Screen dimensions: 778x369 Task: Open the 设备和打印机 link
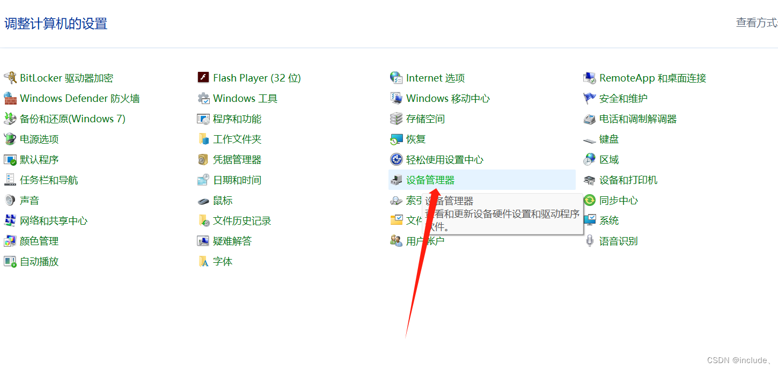click(628, 180)
